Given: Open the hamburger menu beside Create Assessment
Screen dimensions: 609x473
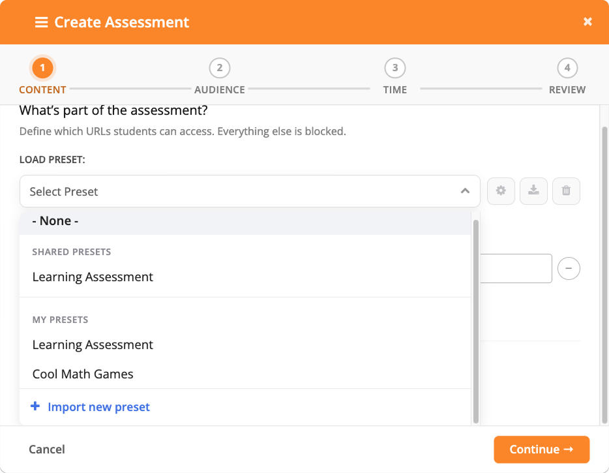Looking at the screenshot, I should click(x=41, y=22).
